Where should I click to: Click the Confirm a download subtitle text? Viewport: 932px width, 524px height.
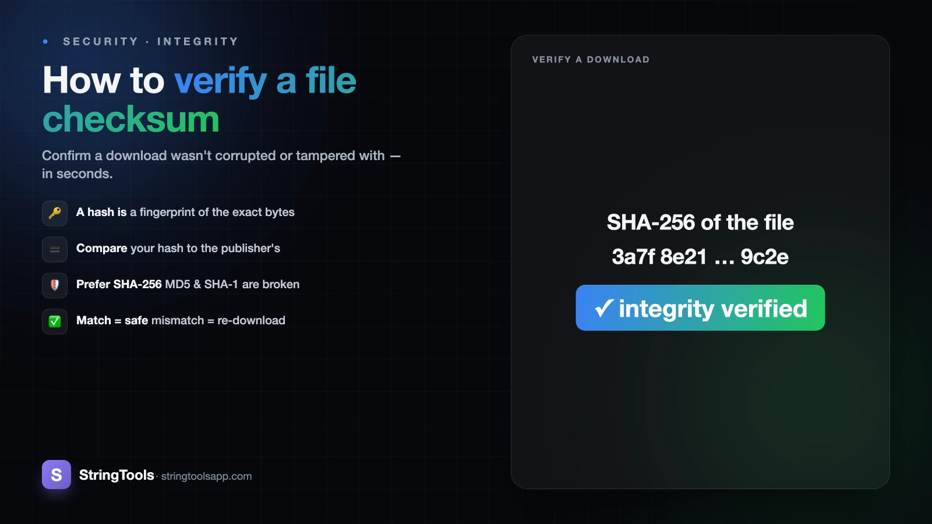[x=221, y=164]
